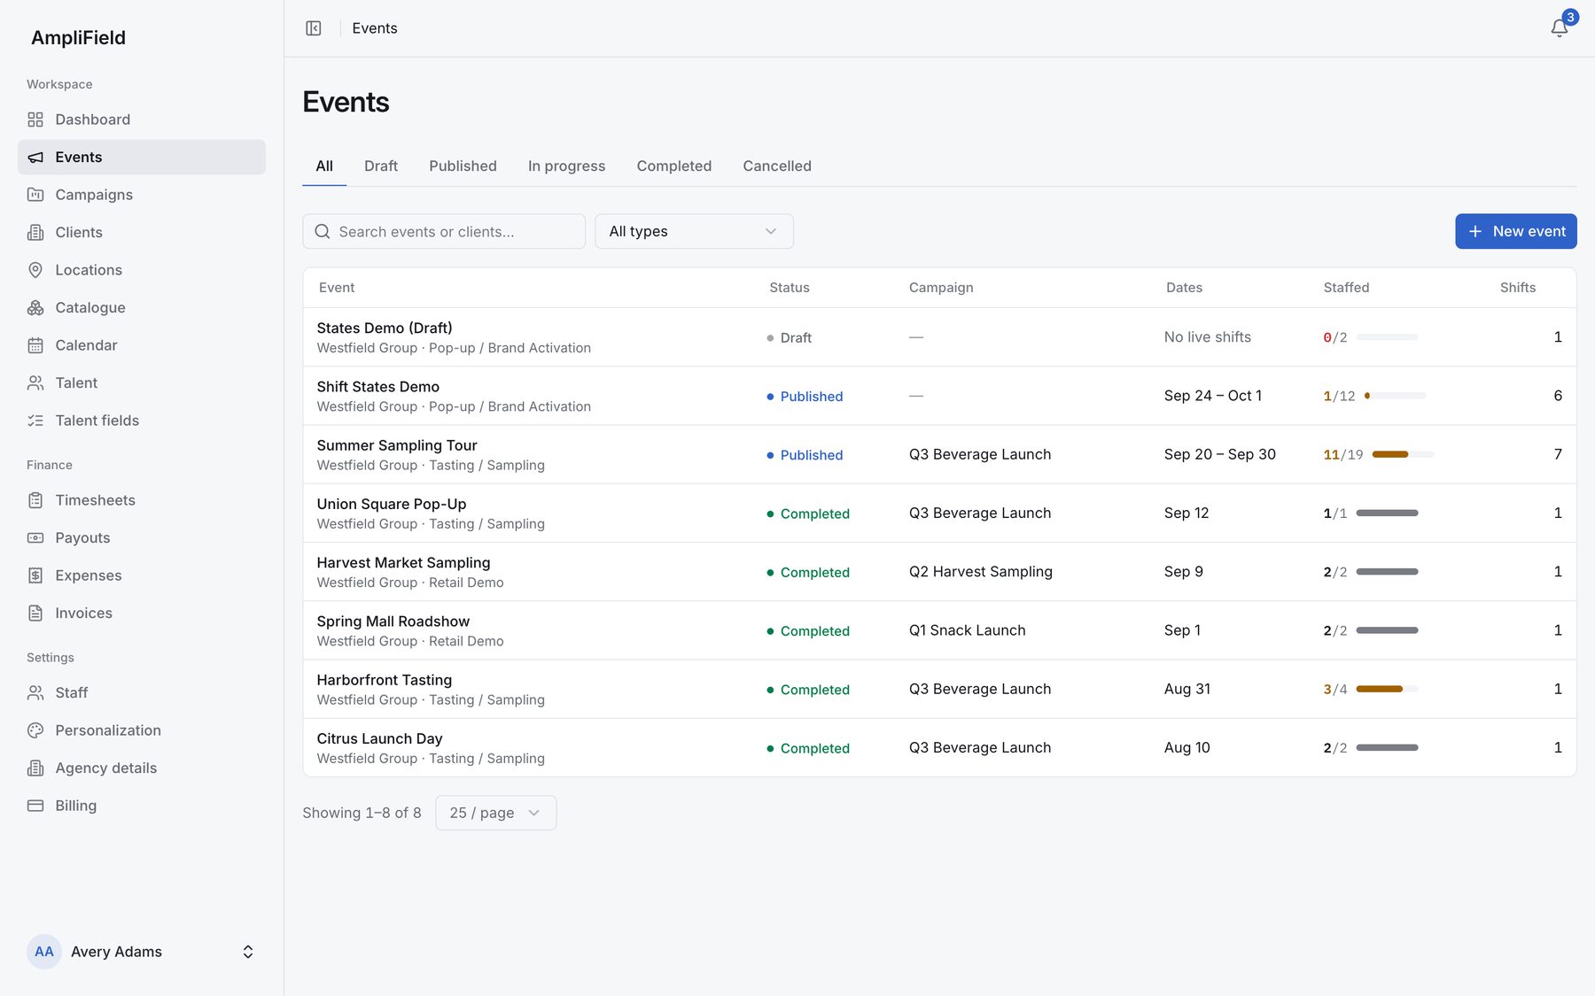Click the Sep 20 – Sep 30 dates cell
1595x996 pixels.
click(1220, 454)
